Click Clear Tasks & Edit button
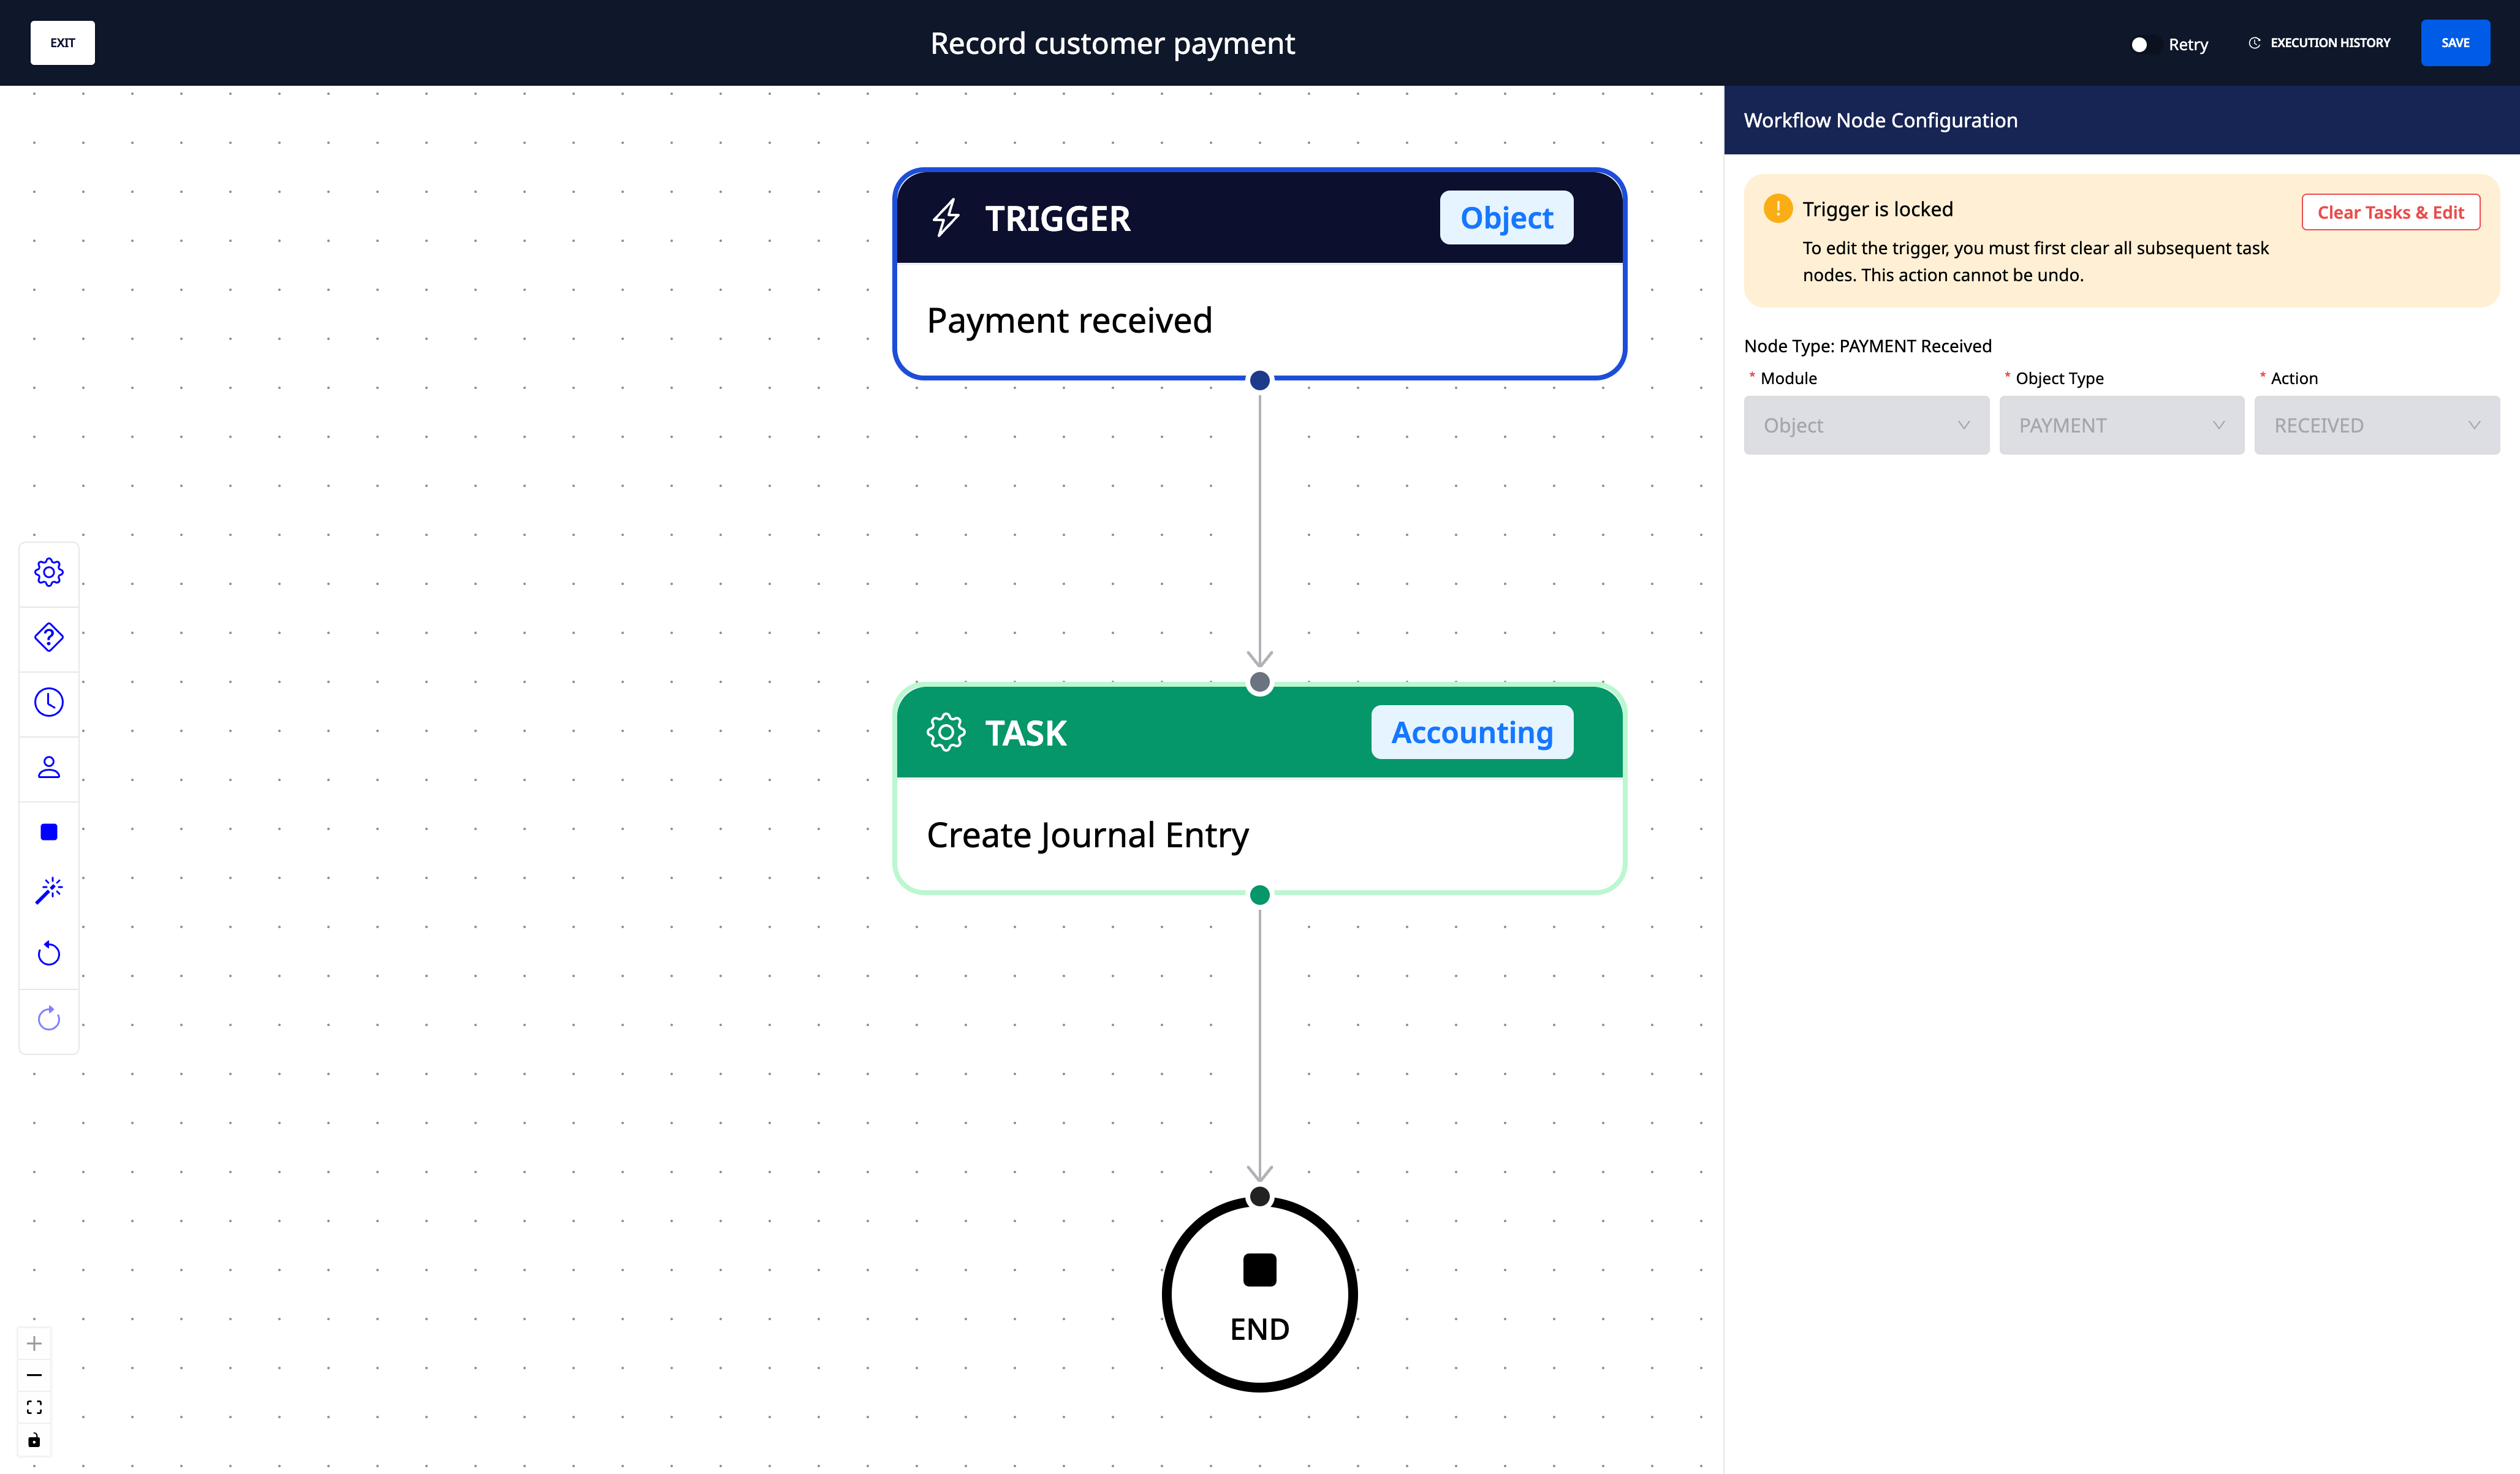Image resolution: width=2520 pixels, height=1474 pixels. [2390, 212]
